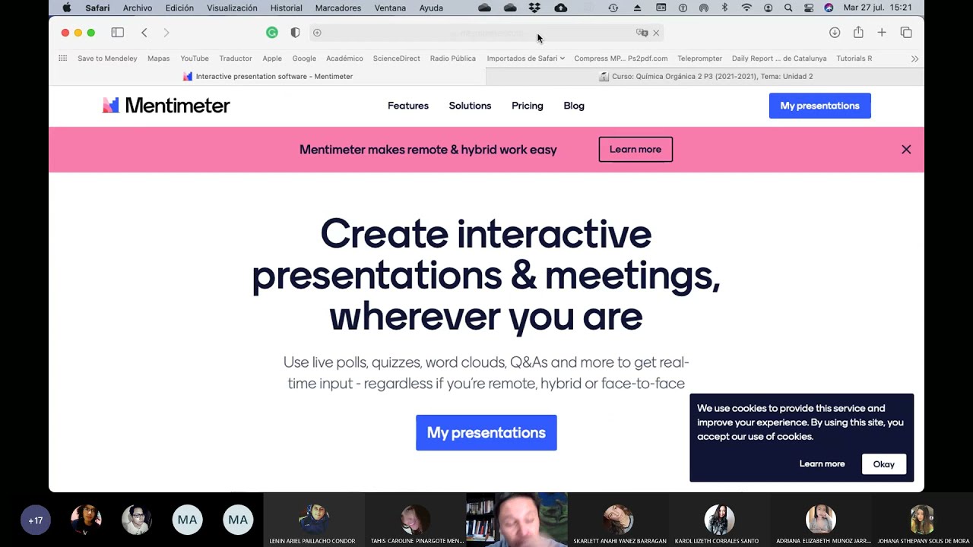Open the Safari menu
The width and height of the screenshot is (973, 547).
coord(97,8)
